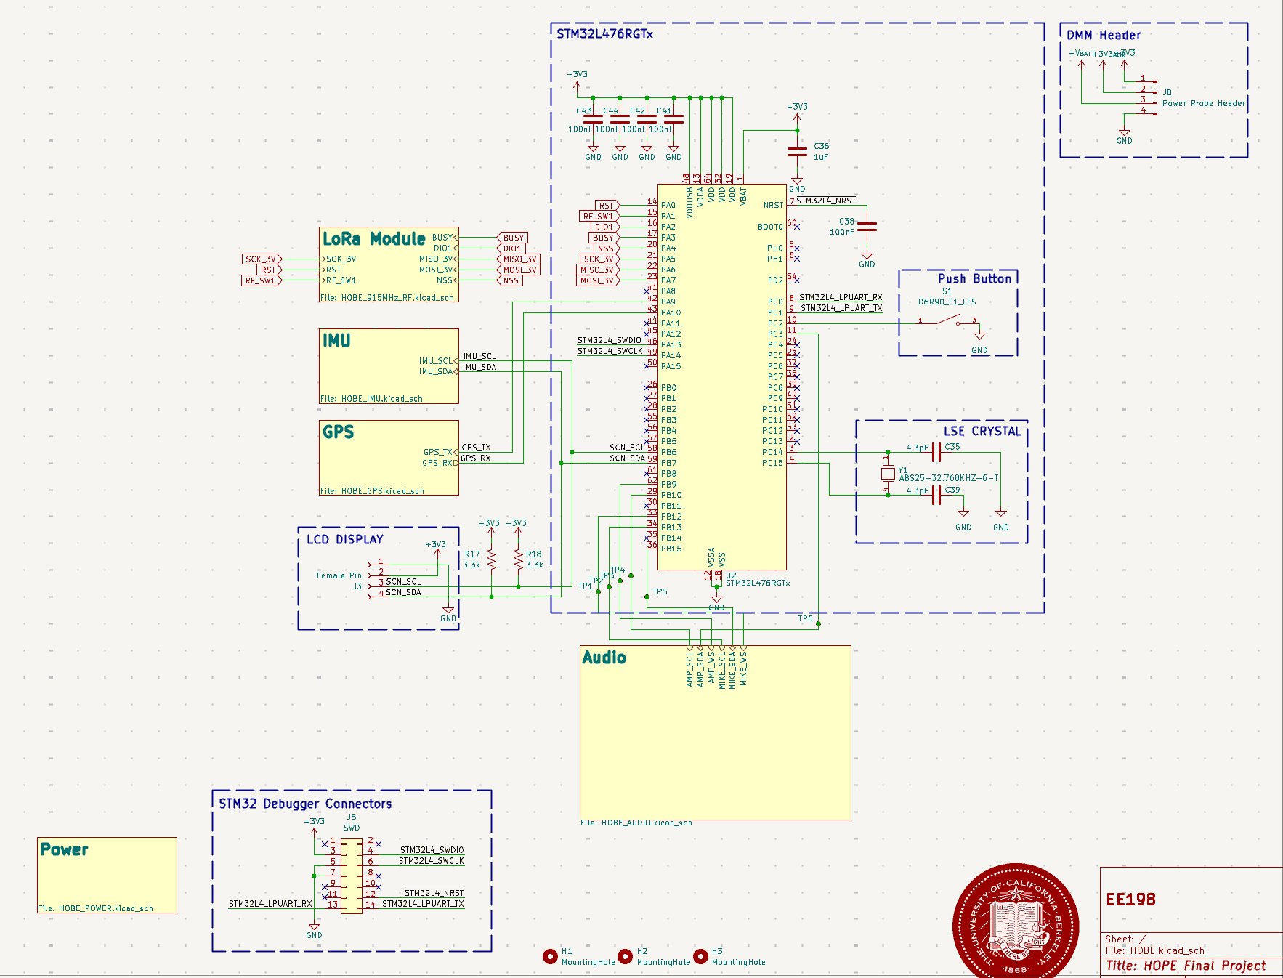Click the push button S1 symbol
This screenshot has height=978, width=1283.
948,320
